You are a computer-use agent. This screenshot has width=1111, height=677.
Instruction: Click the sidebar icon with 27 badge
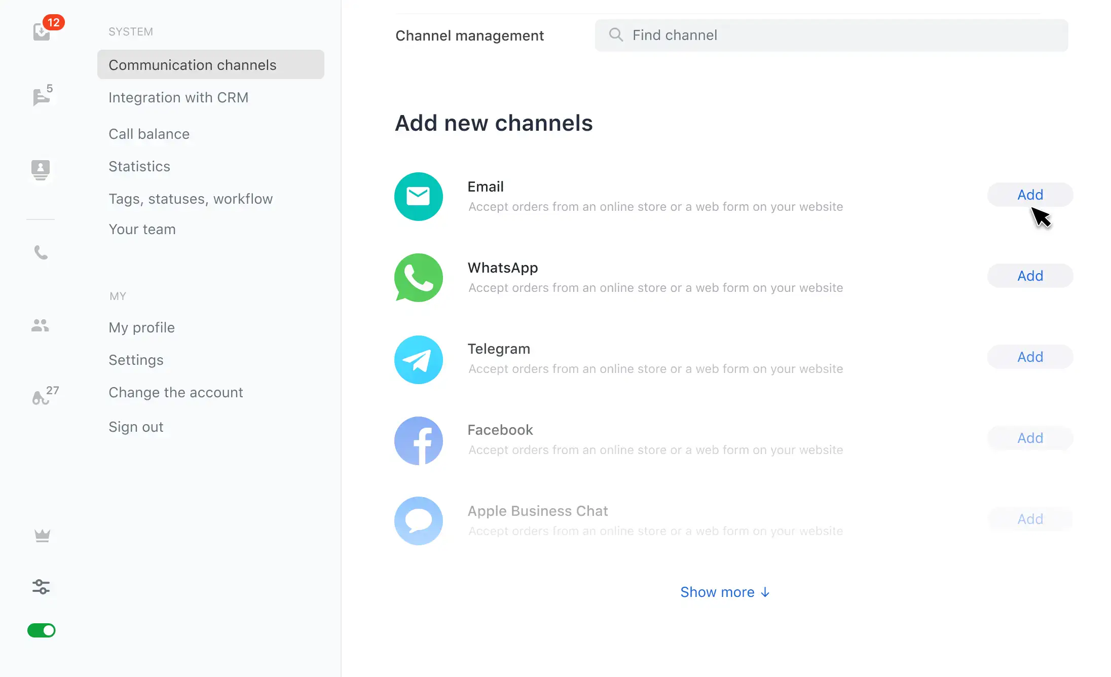tap(42, 397)
